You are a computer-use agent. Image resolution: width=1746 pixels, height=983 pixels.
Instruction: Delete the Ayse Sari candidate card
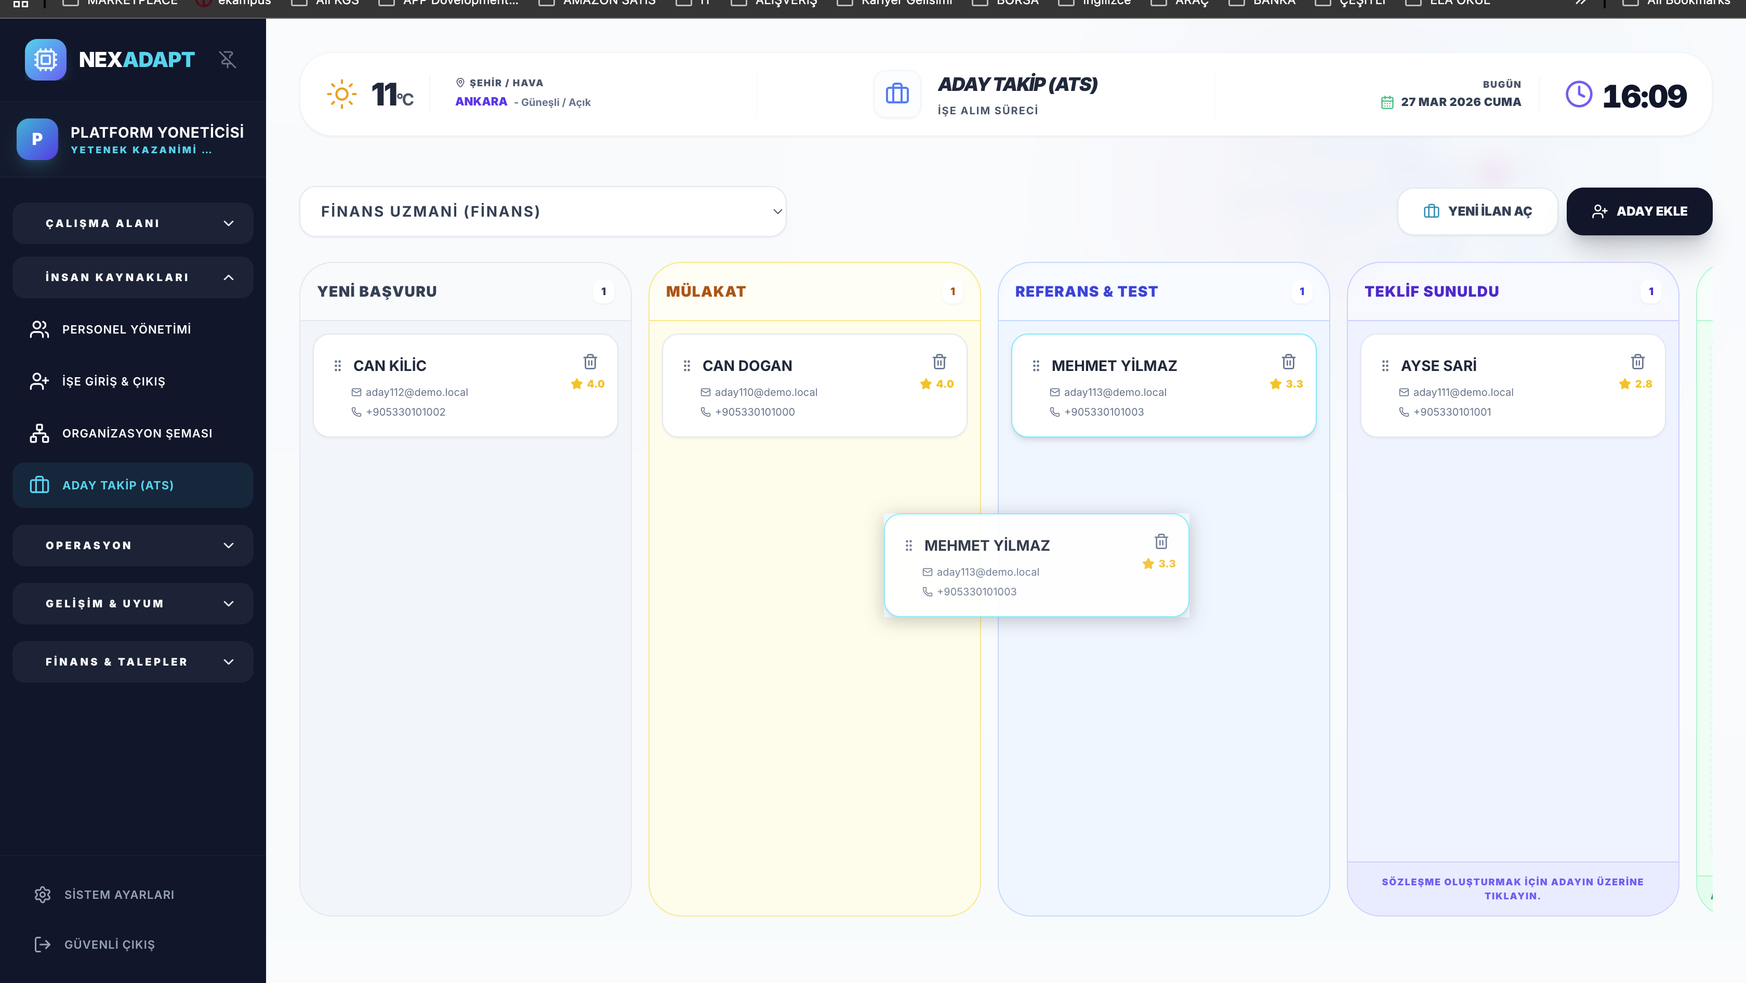(x=1637, y=362)
